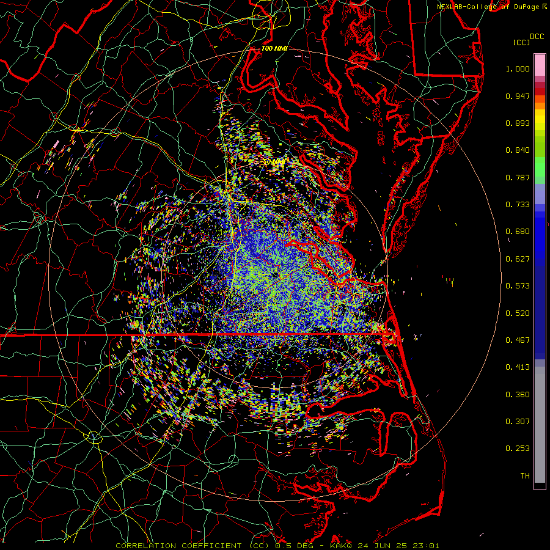Select the 0.680 legend value
The image size is (550, 550).
click(x=518, y=232)
